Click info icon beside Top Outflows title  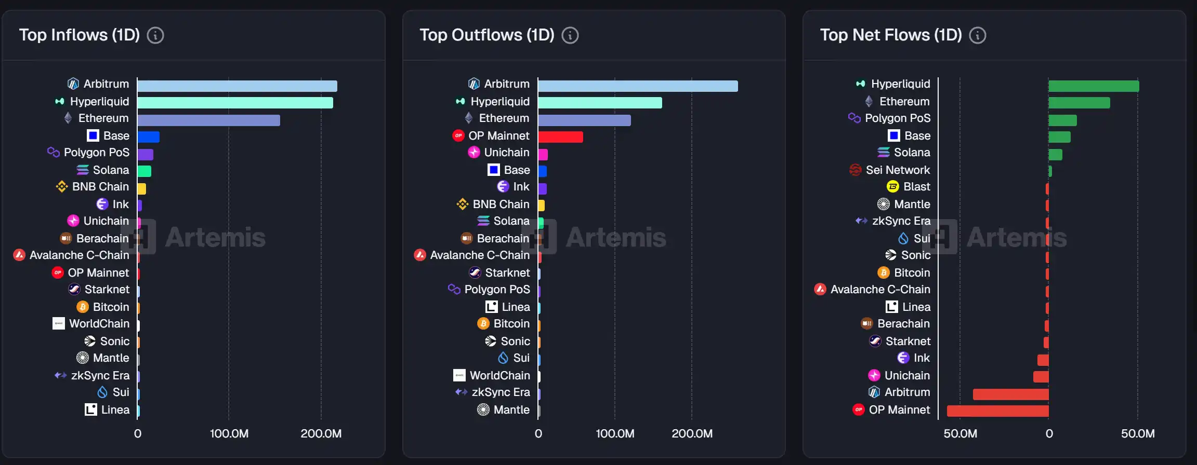pos(570,35)
